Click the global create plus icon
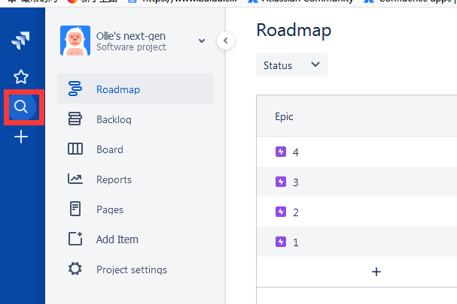The height and width of the screenshot is (304, 457). click(x=21, y=137)
